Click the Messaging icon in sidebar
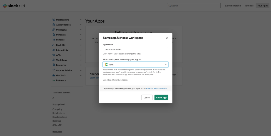The image size is (271, 136). pos(54,30)
